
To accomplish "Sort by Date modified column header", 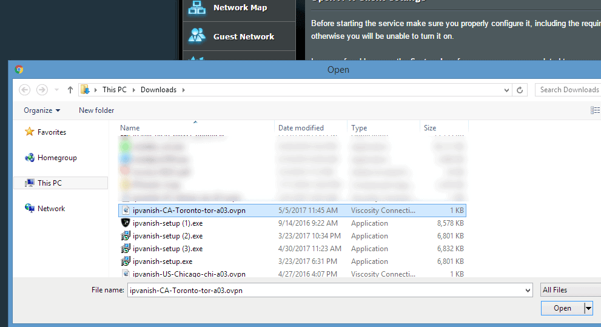I will click(x=311, y=128).
